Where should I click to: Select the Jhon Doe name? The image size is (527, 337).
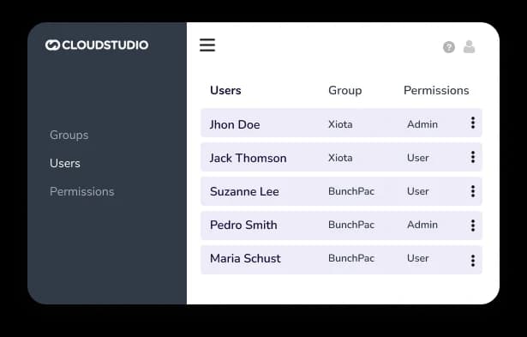235,125
